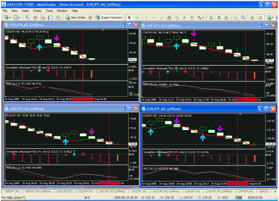
Task: Toggle the Navigator panel icon
Action: pyautogui.click(x=43, y=17)
